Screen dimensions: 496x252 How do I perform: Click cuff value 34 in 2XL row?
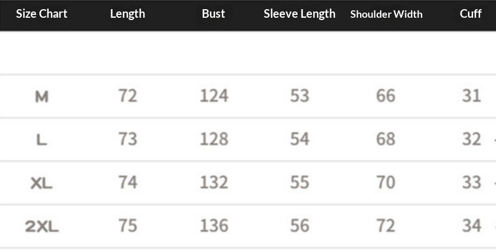click(471, 226)
